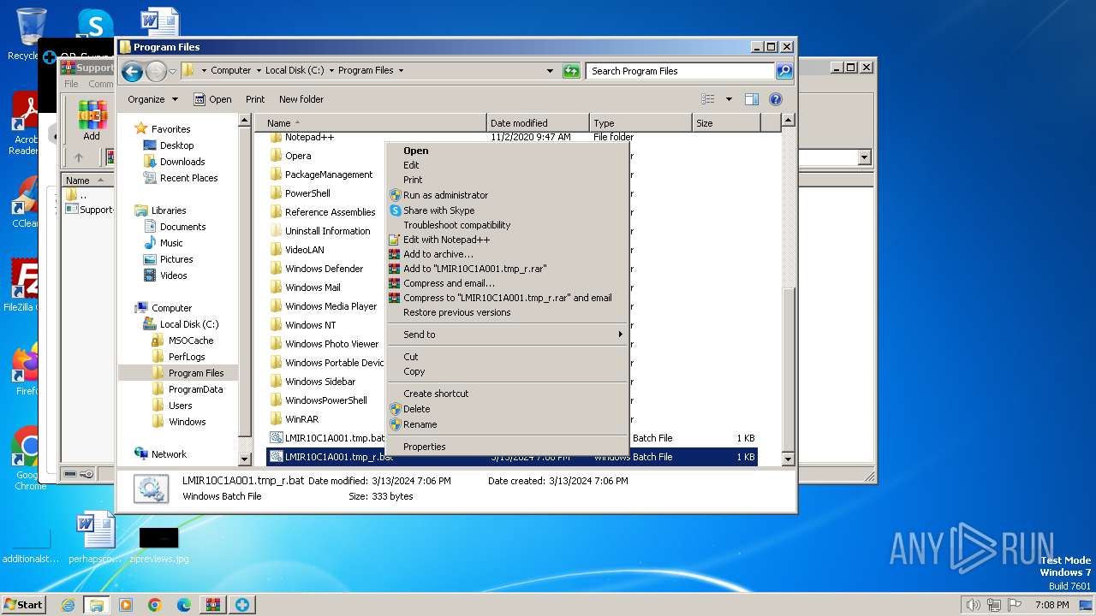Choose Edit with Notepad++

click(x=507, y=240)
